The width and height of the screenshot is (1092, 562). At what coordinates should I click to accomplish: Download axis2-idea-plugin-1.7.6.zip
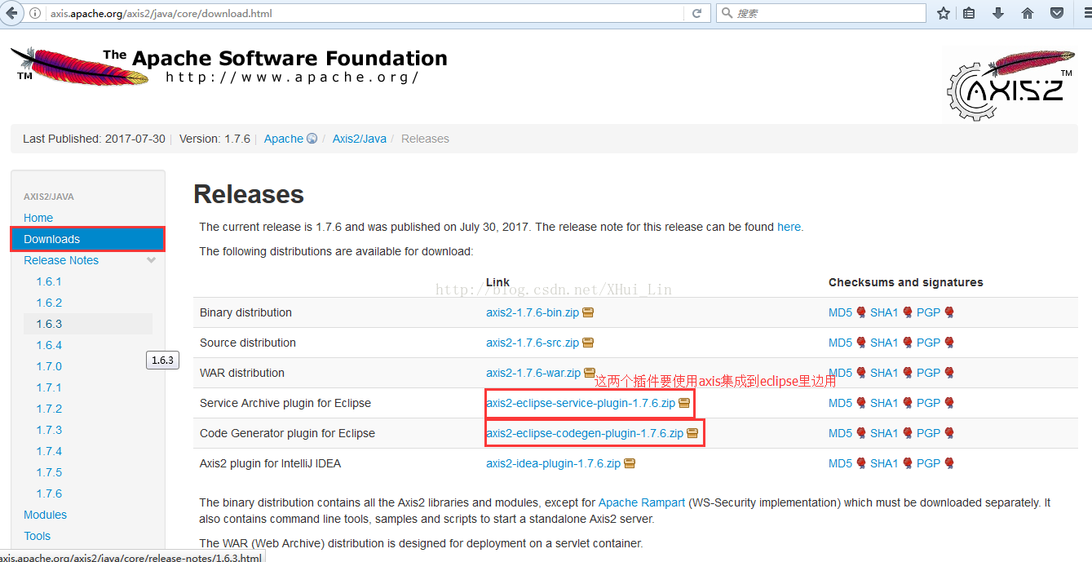coord(554,463)
